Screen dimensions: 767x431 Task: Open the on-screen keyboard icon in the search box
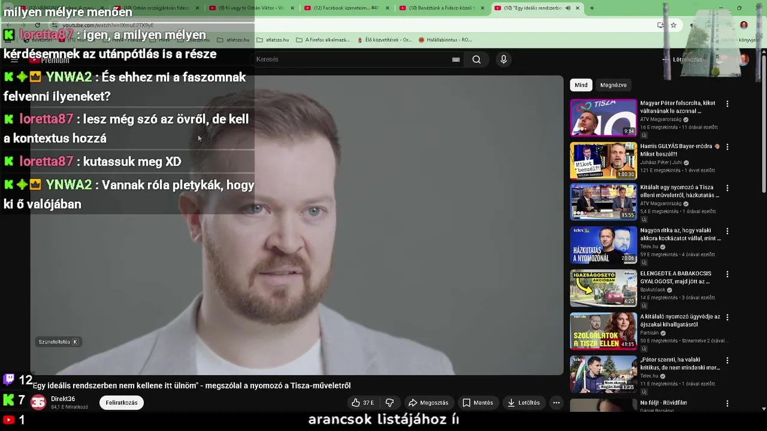(456, 59)
